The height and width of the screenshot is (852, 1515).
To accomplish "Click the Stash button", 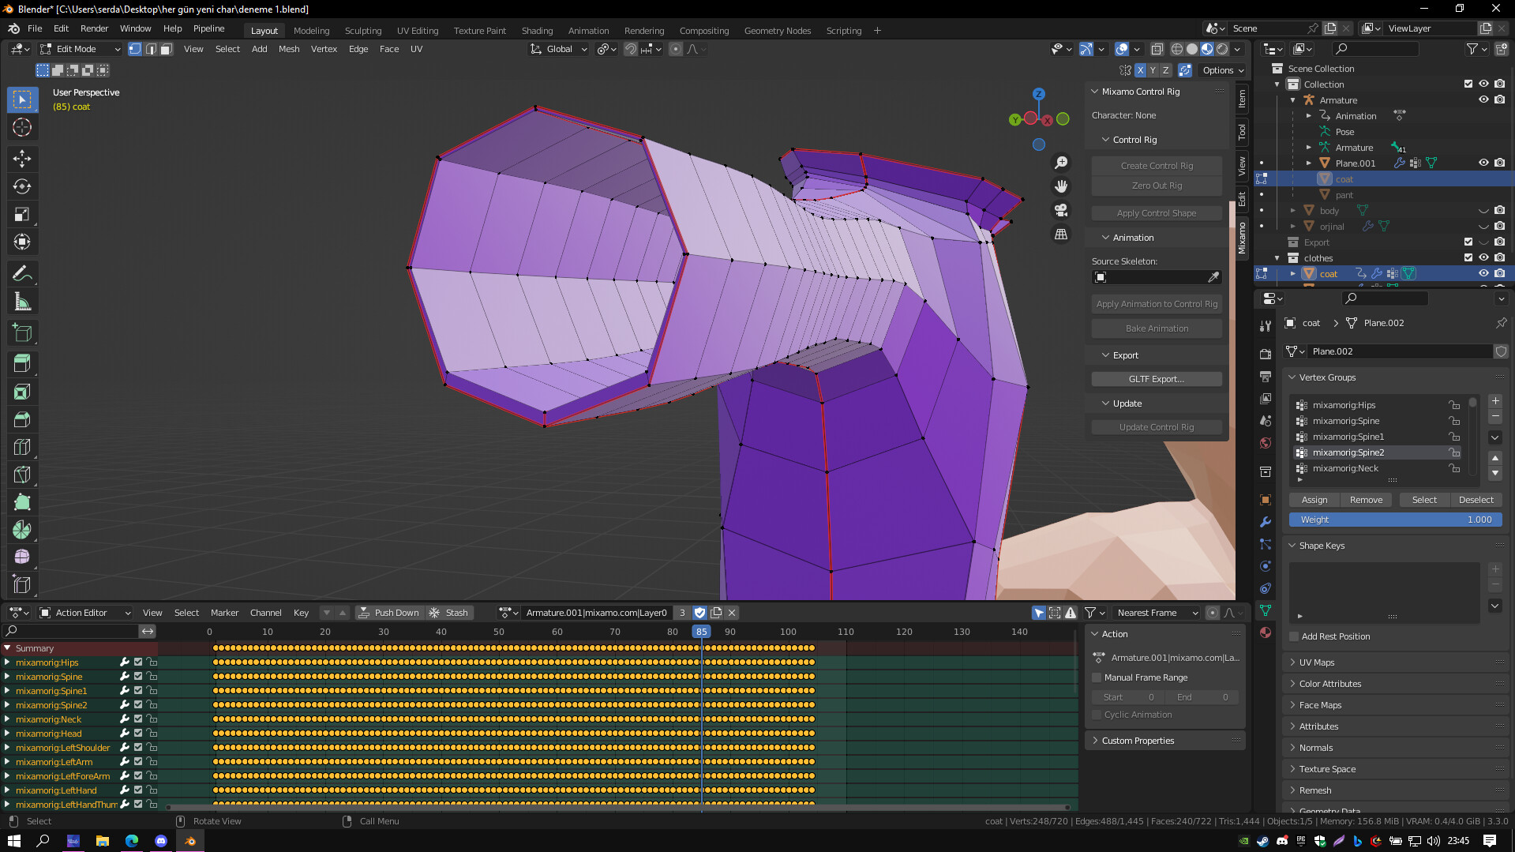I will tap(450, 613).
